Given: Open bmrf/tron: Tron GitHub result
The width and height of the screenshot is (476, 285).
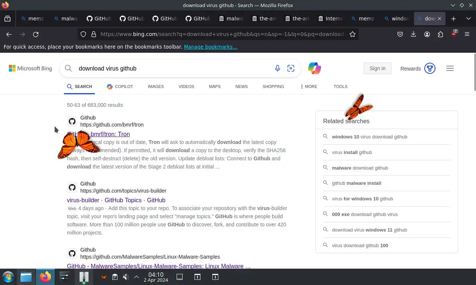Looking at the screenshot, I should coord(99,134).
